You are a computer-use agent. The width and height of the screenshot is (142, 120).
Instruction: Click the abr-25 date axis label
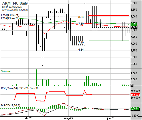[29, 118]
